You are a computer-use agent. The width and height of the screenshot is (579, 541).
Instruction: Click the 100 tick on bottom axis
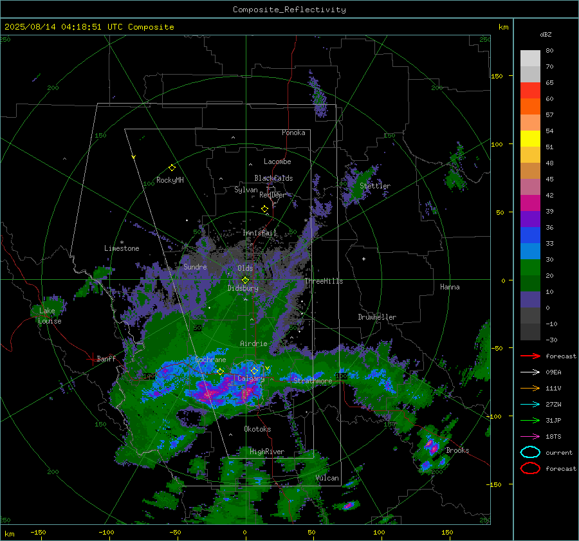tap(379, 533)
